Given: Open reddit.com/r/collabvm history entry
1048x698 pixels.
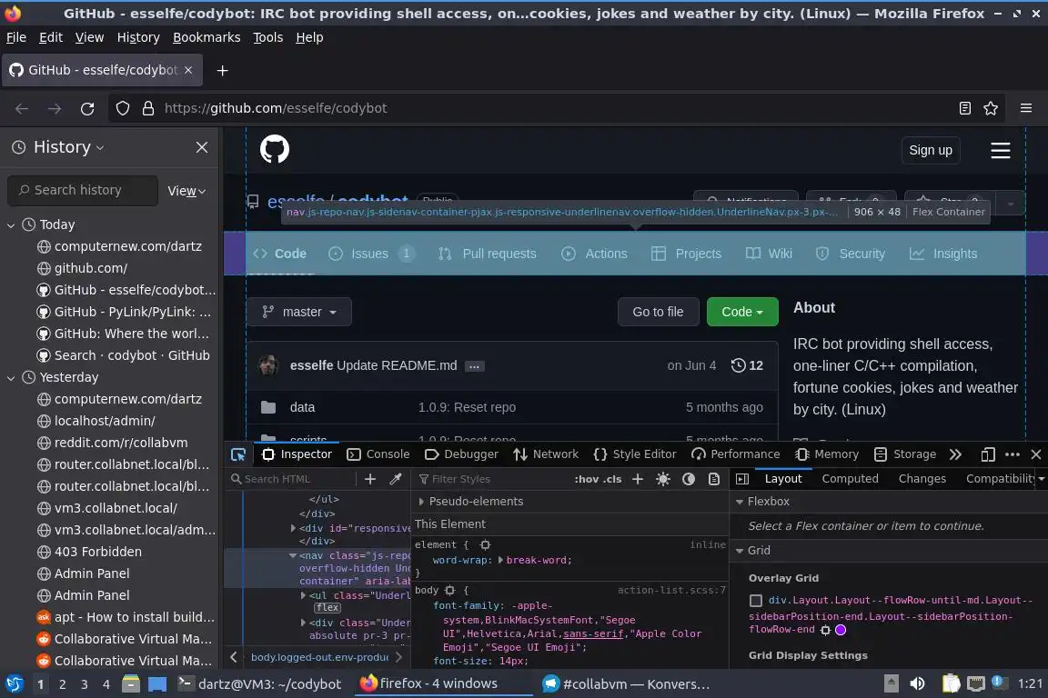Looking at the screenshot, I should [120, 443].
